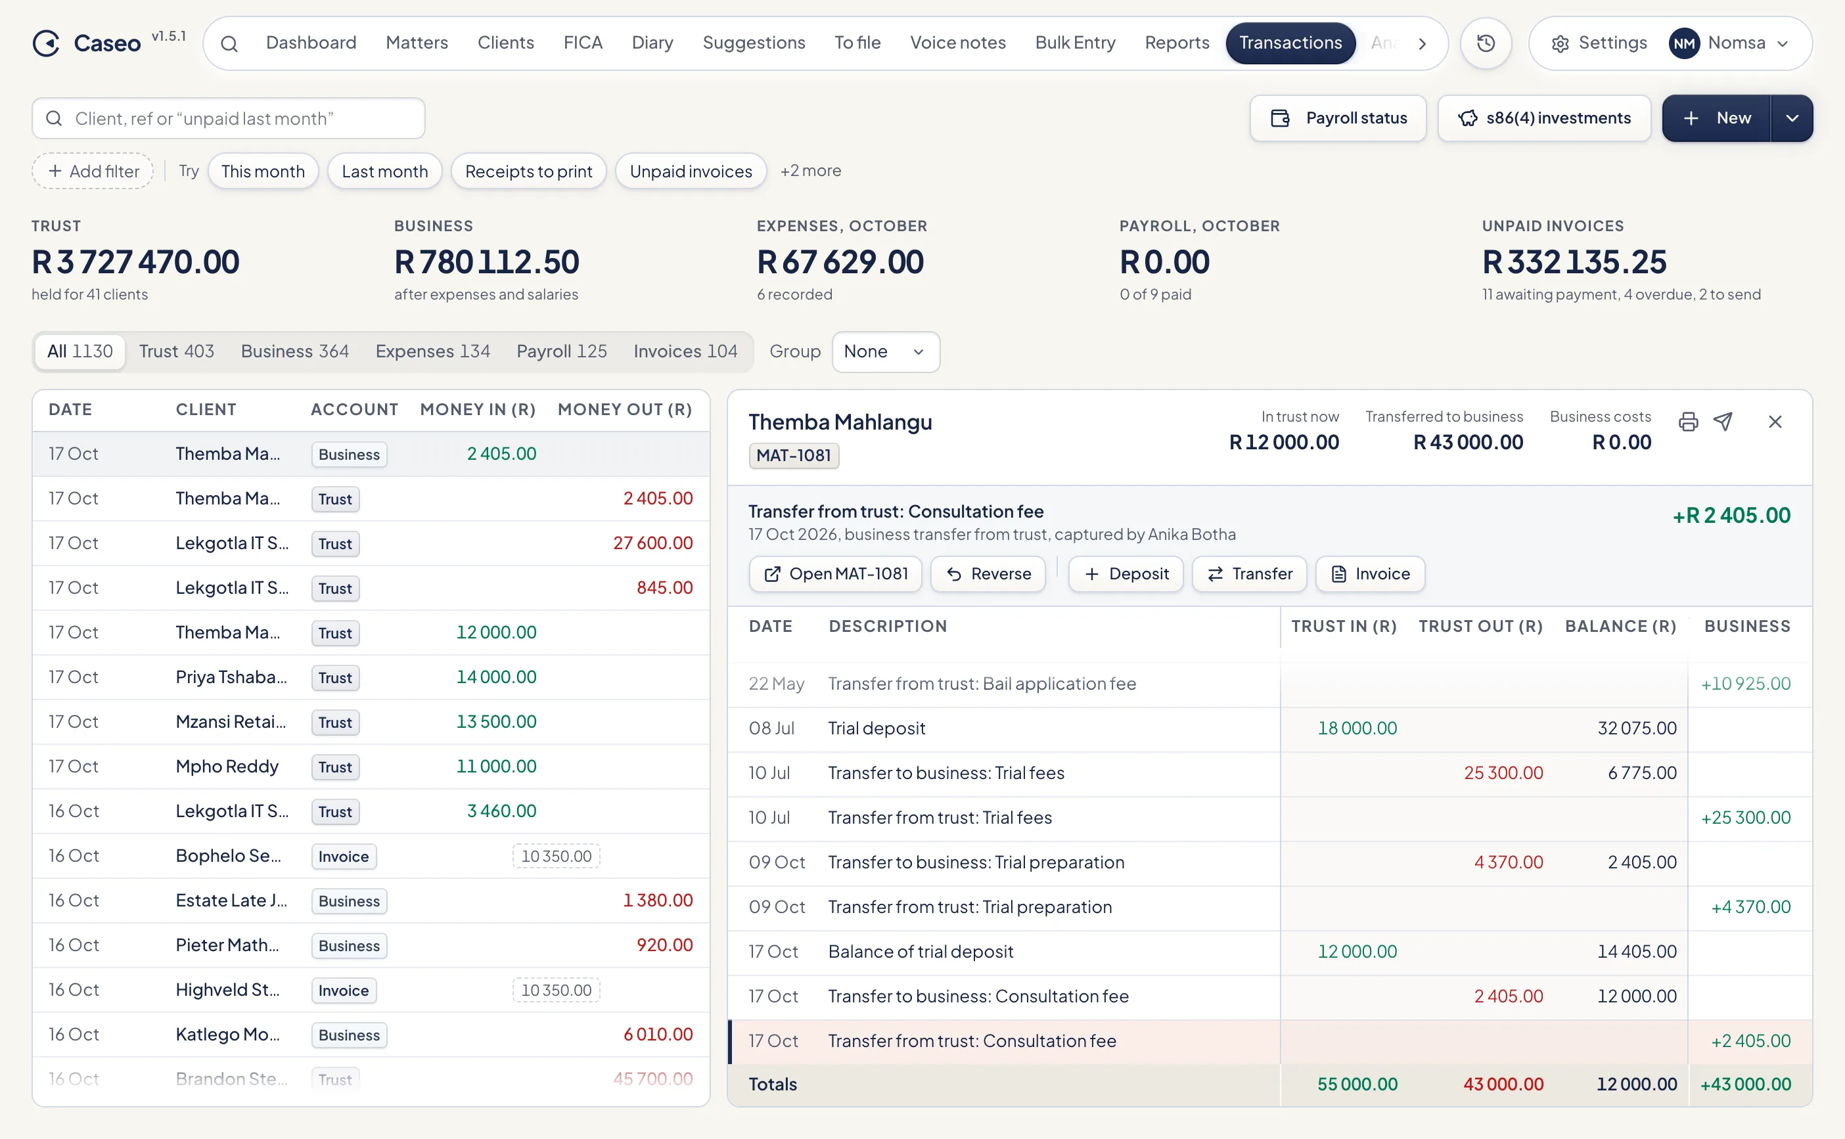Click the 08 Jul Trial deposit ledger row
The height and width of the screenshot is (1139, 1845).
(x=1269, y=728)
